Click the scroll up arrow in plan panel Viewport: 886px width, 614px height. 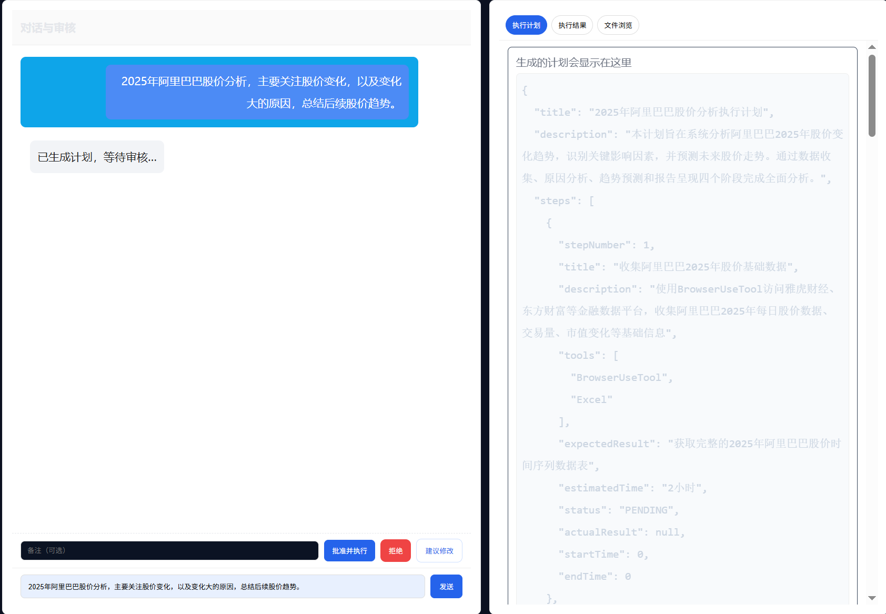pos(872,47)
